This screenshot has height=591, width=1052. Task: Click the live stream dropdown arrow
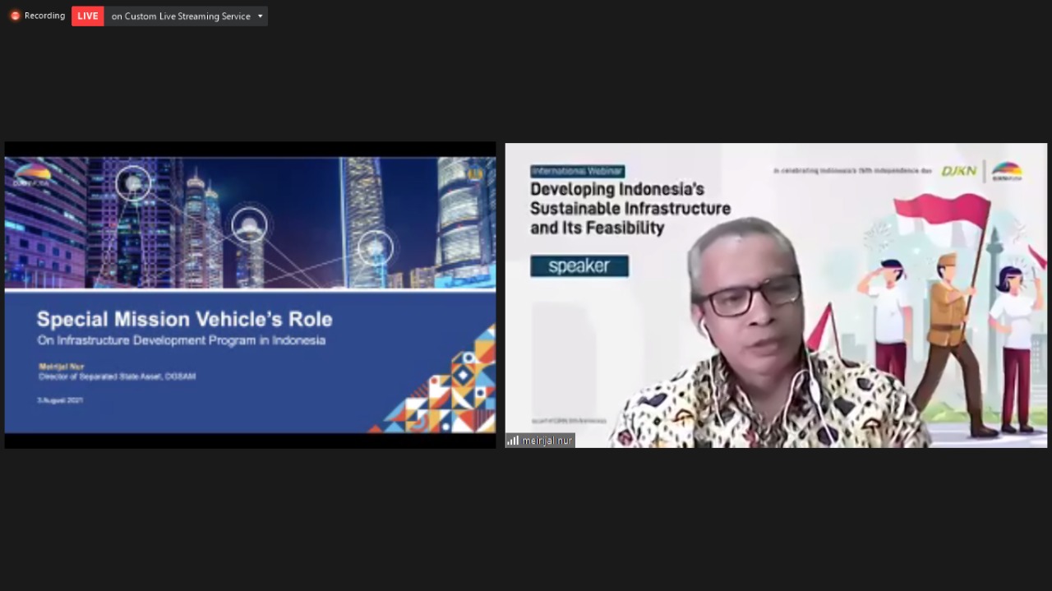(x=261, y=16)
